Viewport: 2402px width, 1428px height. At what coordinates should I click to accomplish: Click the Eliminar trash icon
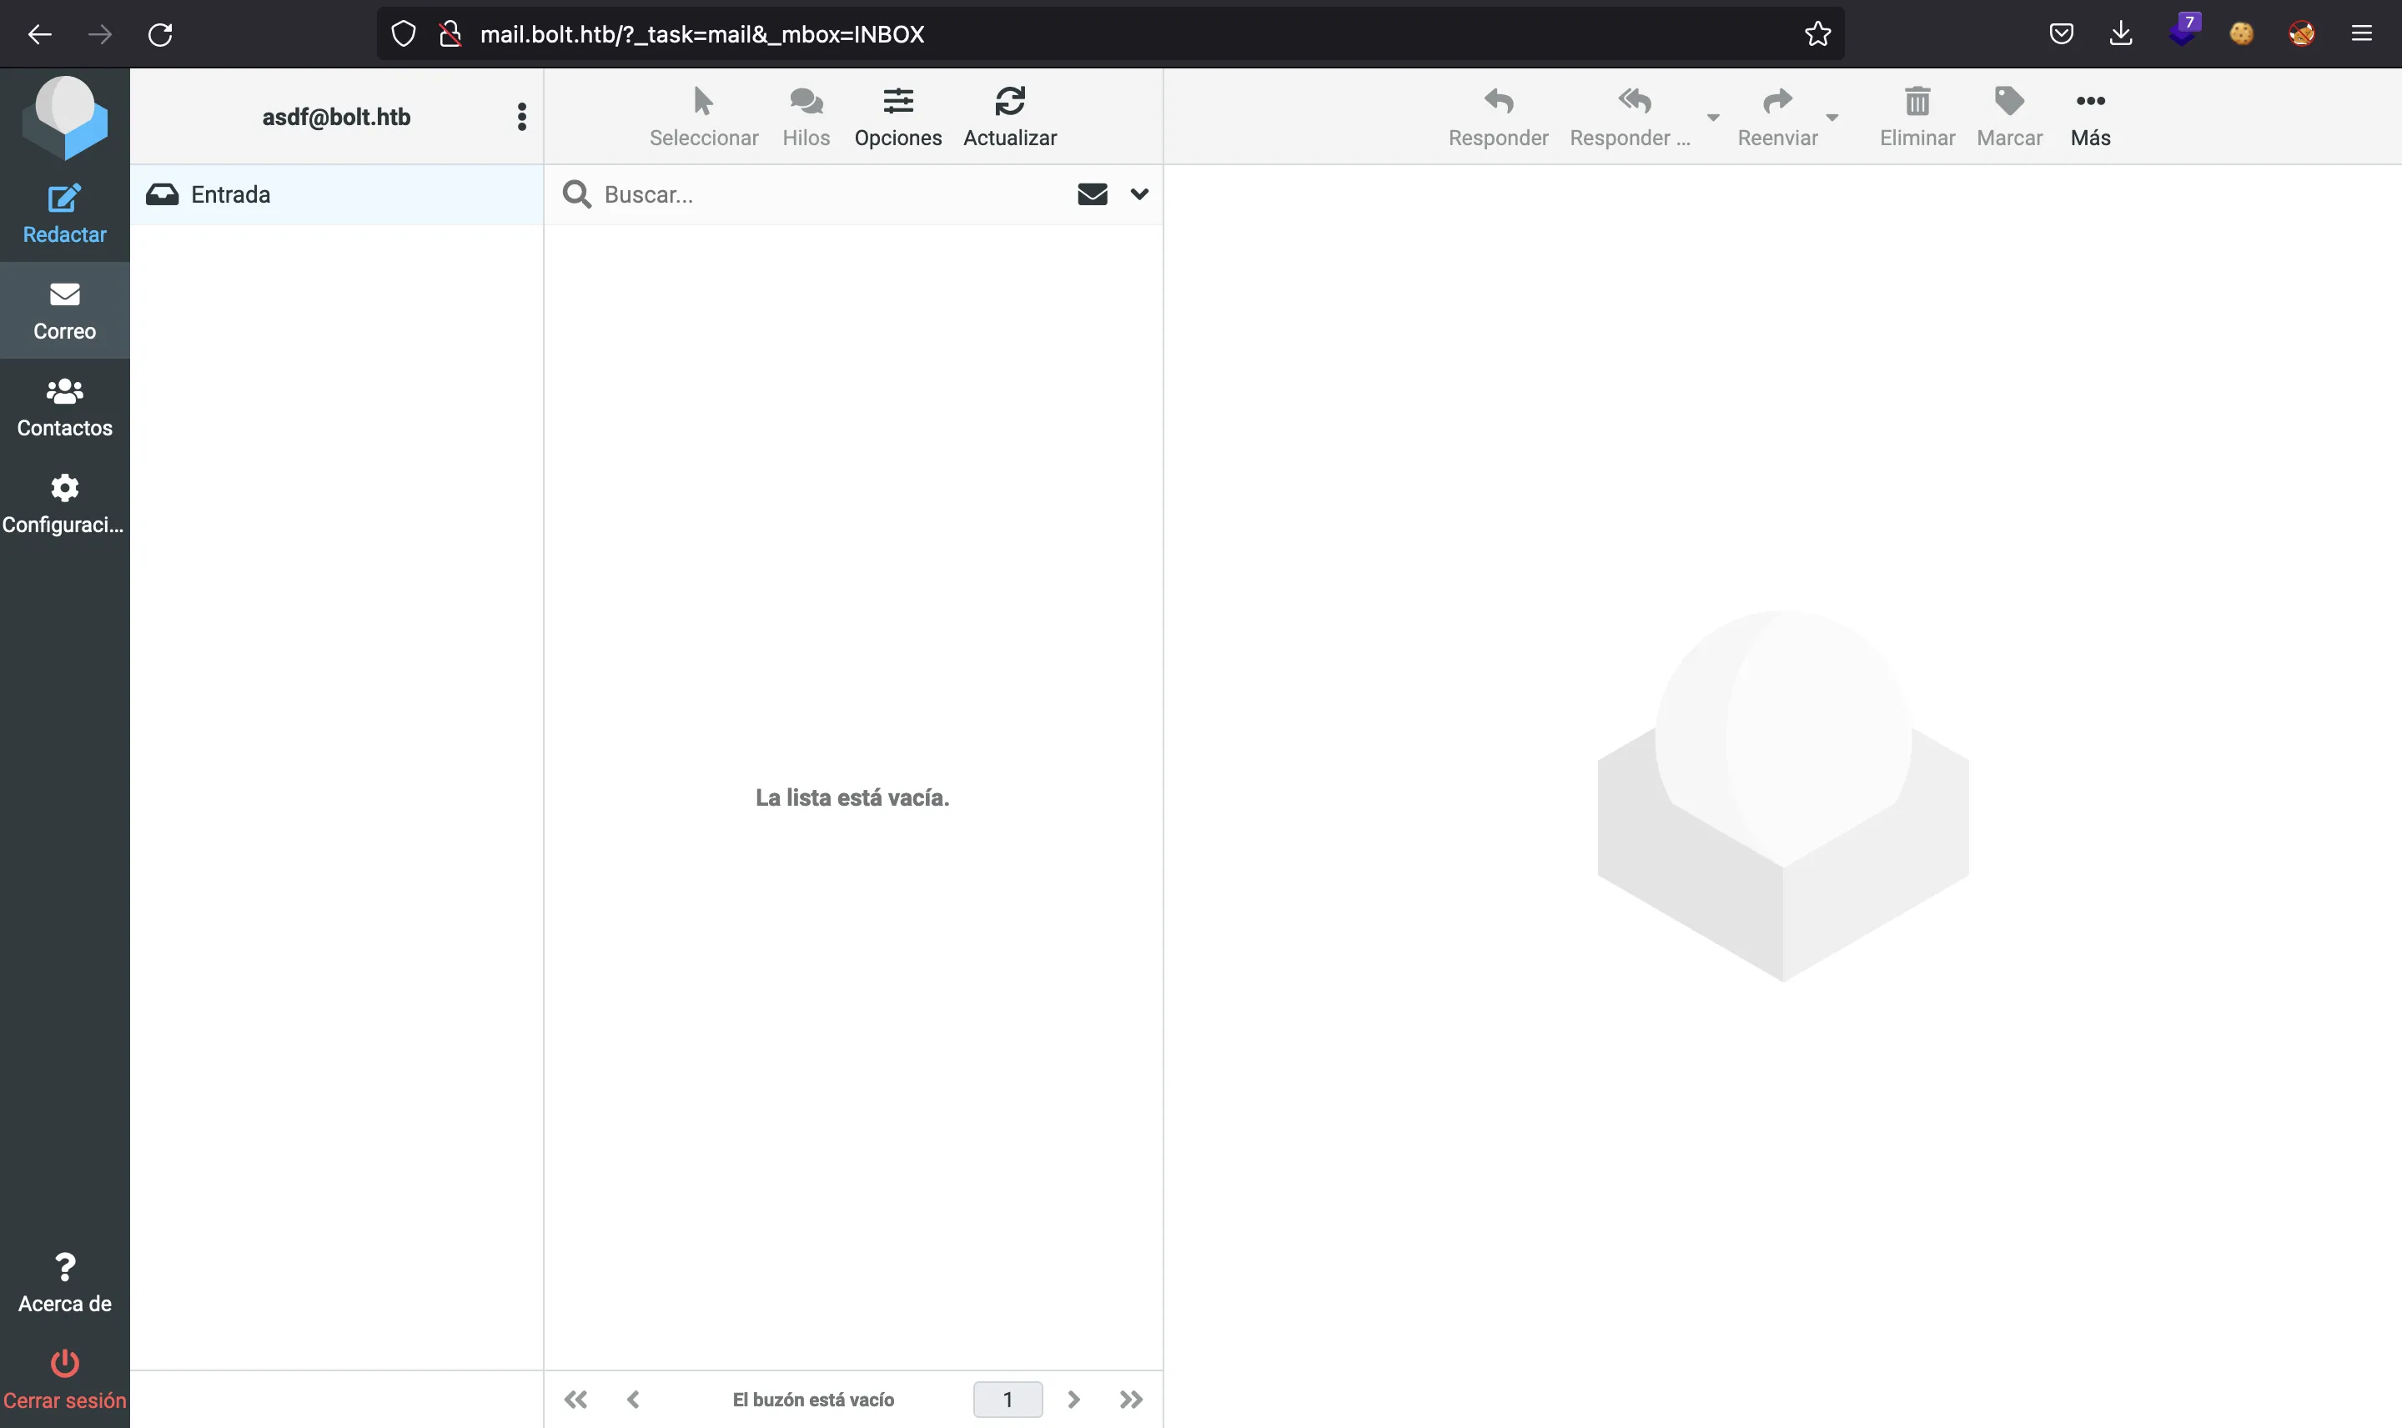click(1917, 101)
